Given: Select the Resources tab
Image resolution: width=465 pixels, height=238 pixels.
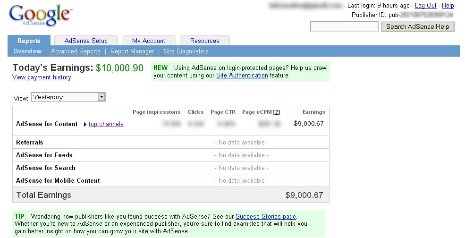Looking at the screenshot, I should (204, 41).
